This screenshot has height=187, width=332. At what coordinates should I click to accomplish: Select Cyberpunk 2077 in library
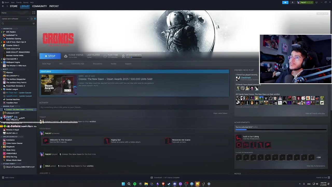point(13,113)
